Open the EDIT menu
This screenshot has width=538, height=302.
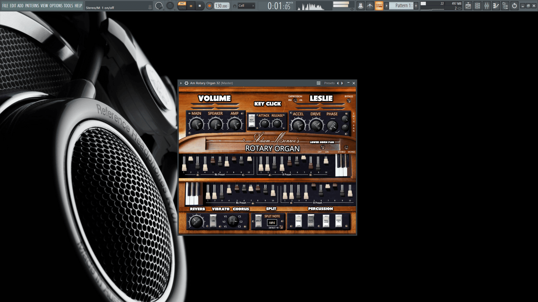13,6
